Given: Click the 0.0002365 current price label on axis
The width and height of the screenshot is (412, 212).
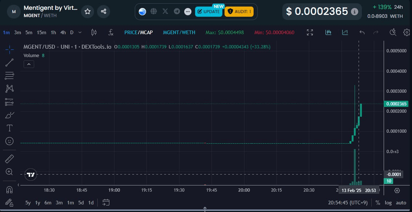Looking at the screenshot, I should pyautogui.click(x=396, y=104).
